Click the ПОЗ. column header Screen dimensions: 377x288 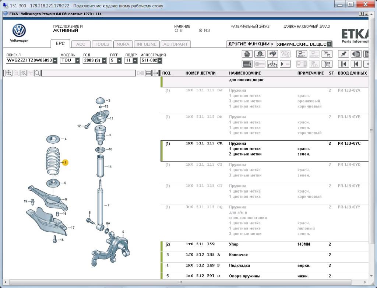tap(167, 73)
